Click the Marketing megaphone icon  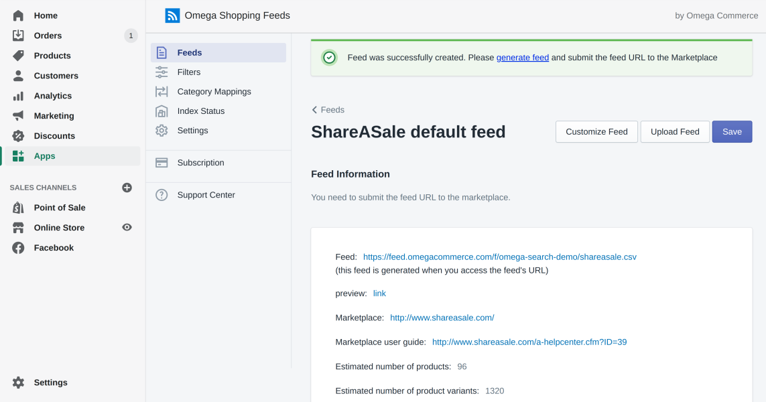tap(18, 116)
